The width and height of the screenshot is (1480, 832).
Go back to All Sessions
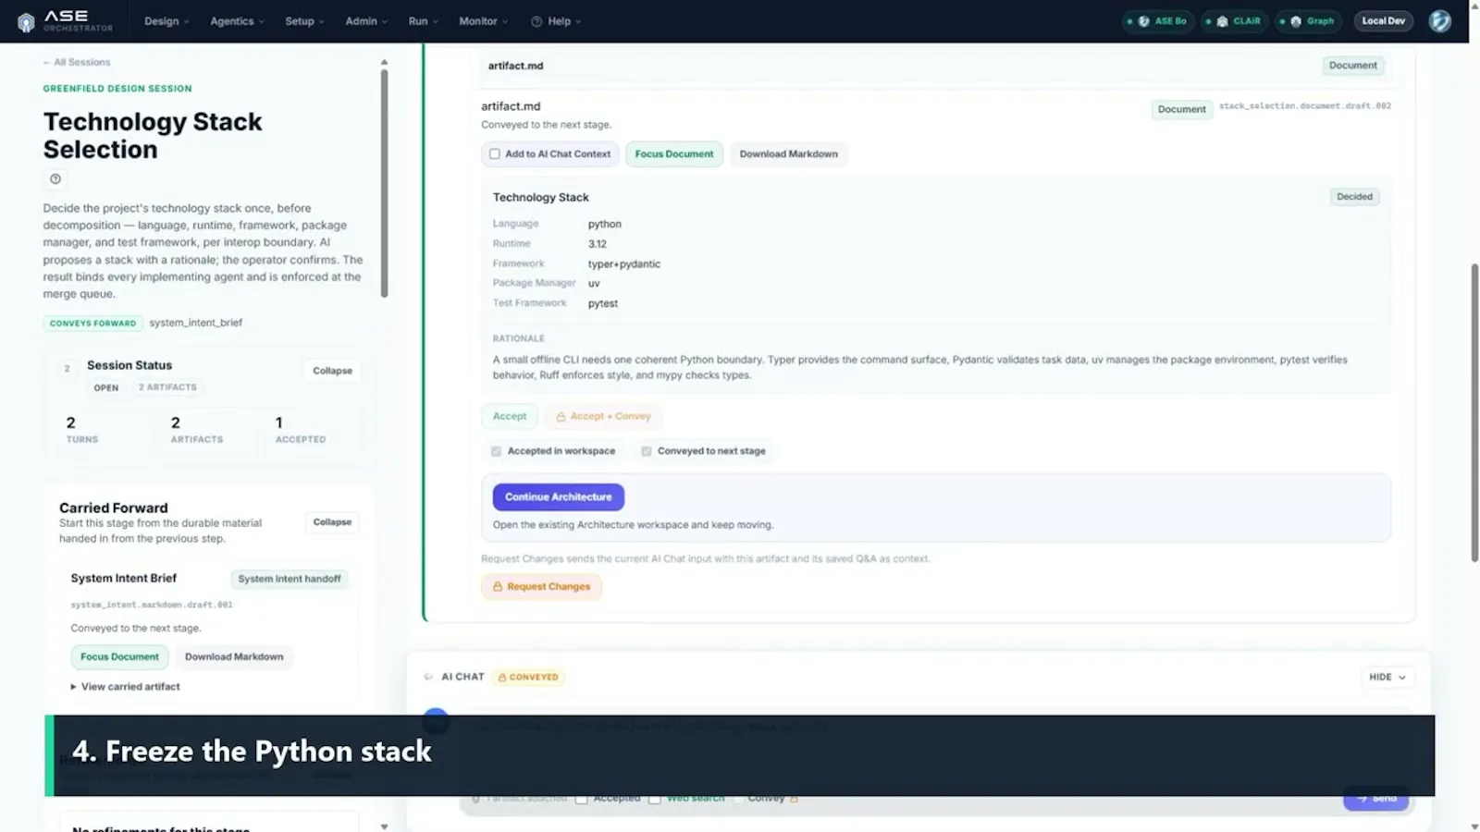pos(77,62)
